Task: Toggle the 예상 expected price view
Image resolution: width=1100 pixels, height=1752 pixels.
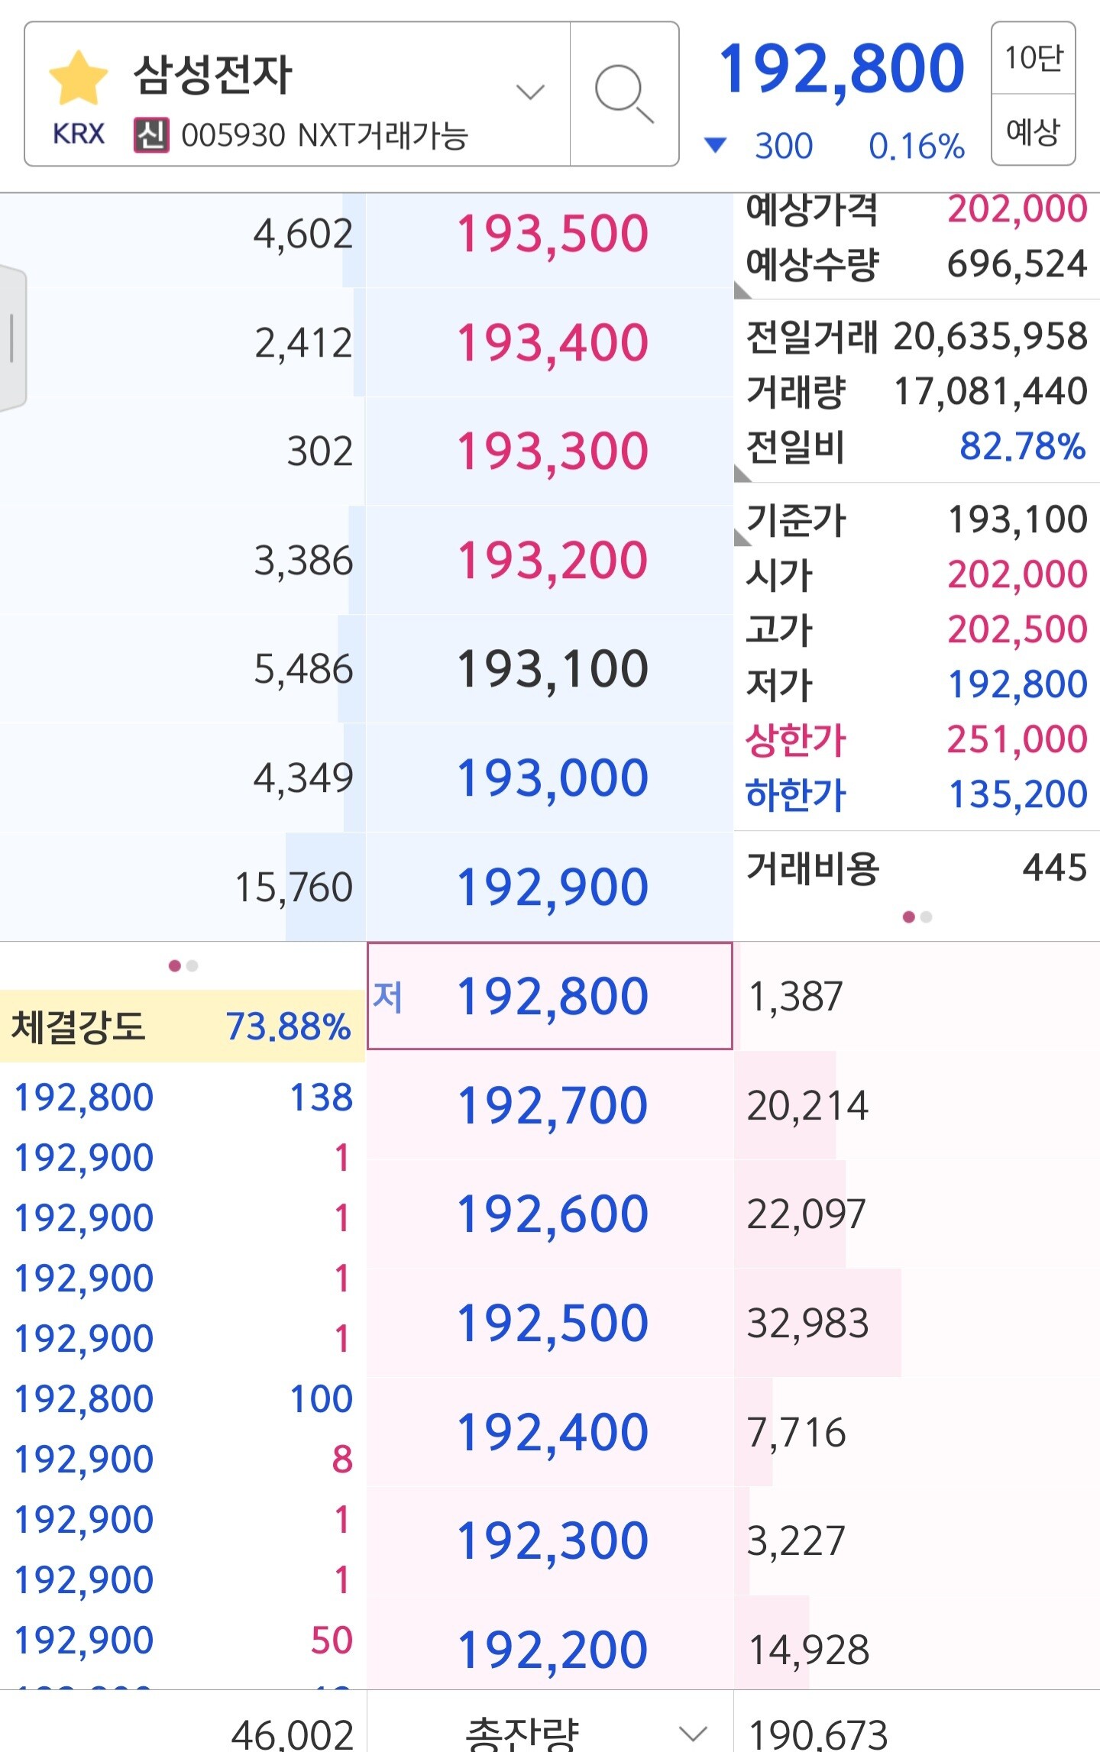Action: pyautogui.click(x=1033, y=131)
